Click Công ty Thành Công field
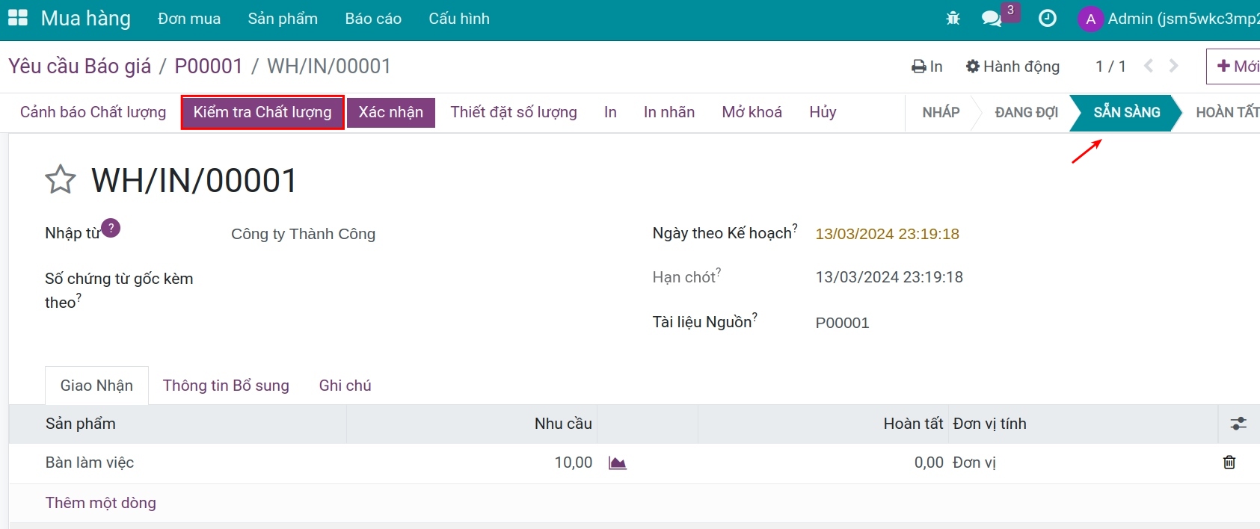1260x529 pixels. pyautogui.click(x=304, y=234)
